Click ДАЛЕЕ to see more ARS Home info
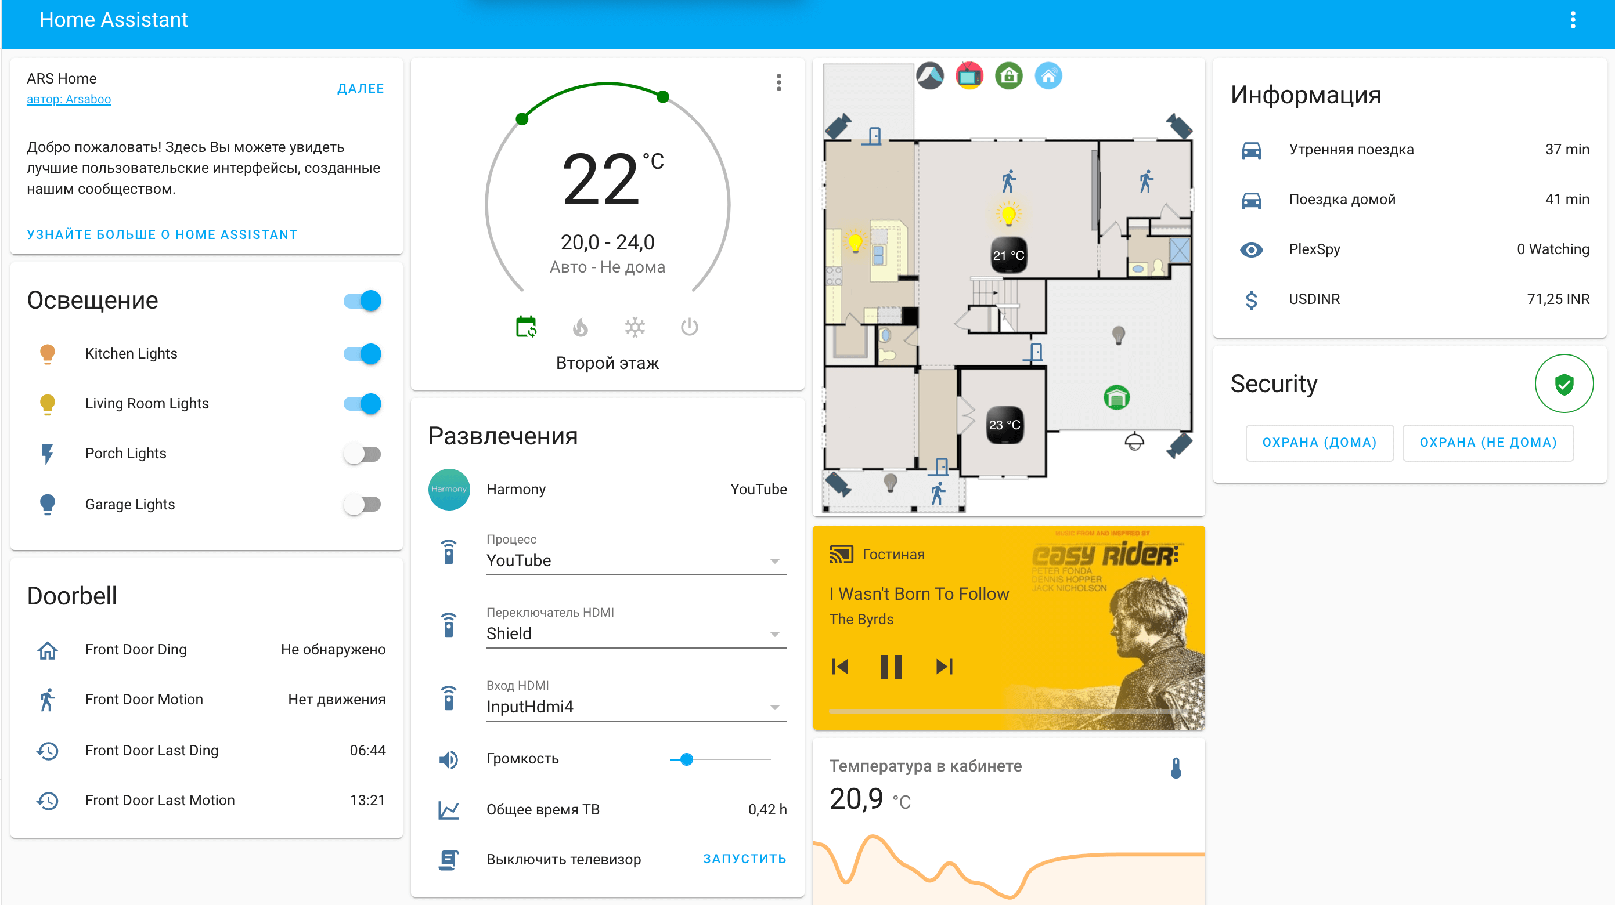 point(361,89)
